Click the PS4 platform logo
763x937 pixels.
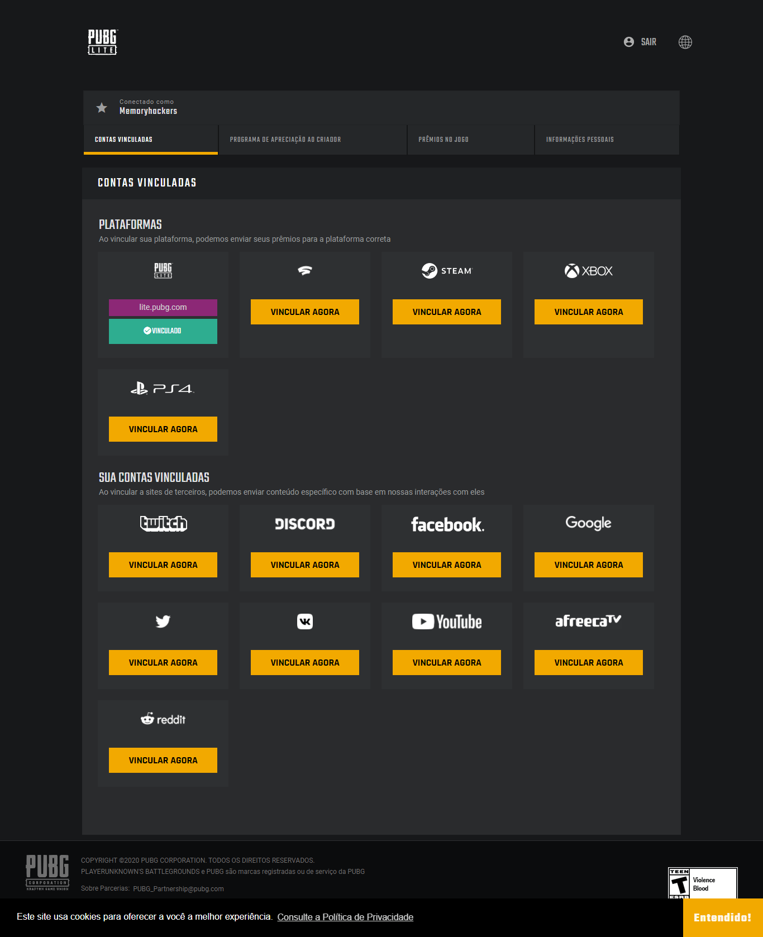[x=163, y=388]
